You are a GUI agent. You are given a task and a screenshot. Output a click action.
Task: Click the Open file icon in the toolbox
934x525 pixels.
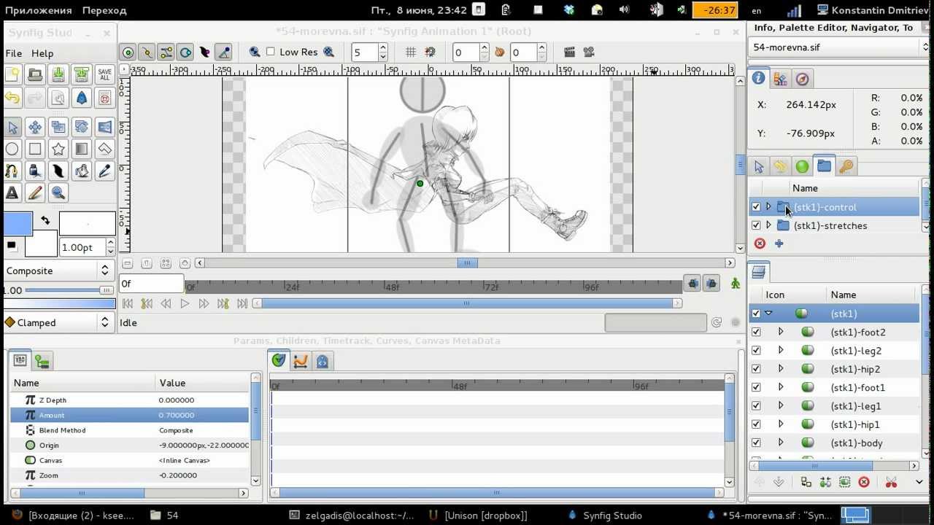[35, 74]
